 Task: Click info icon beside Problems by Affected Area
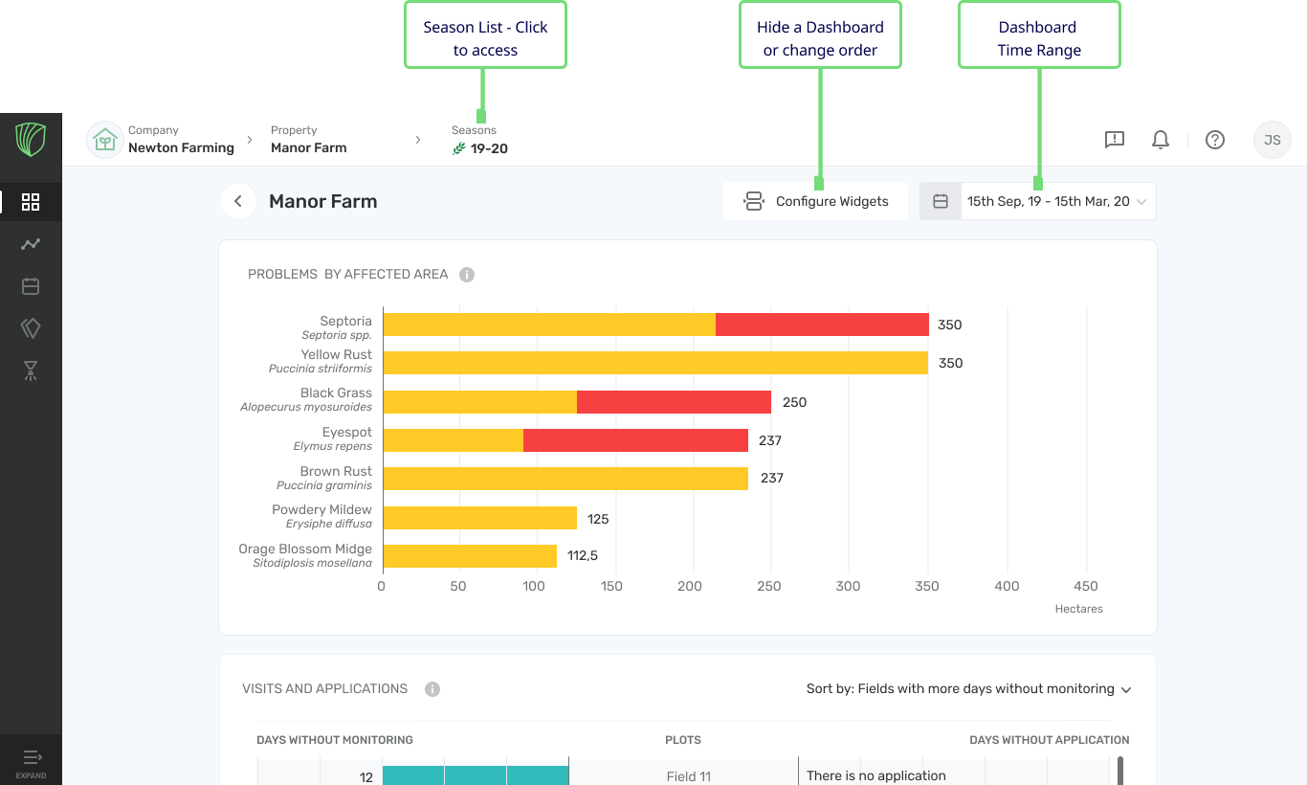point(467,275)
